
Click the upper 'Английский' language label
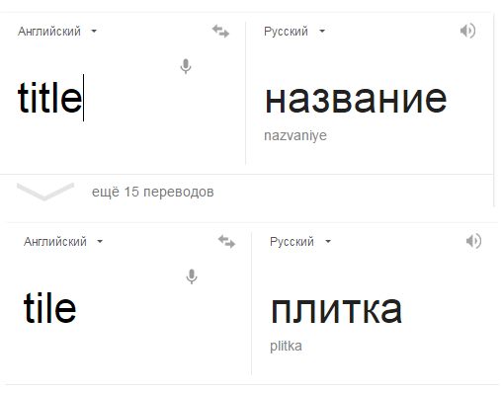pyautogui.click(x=49, y=32)
